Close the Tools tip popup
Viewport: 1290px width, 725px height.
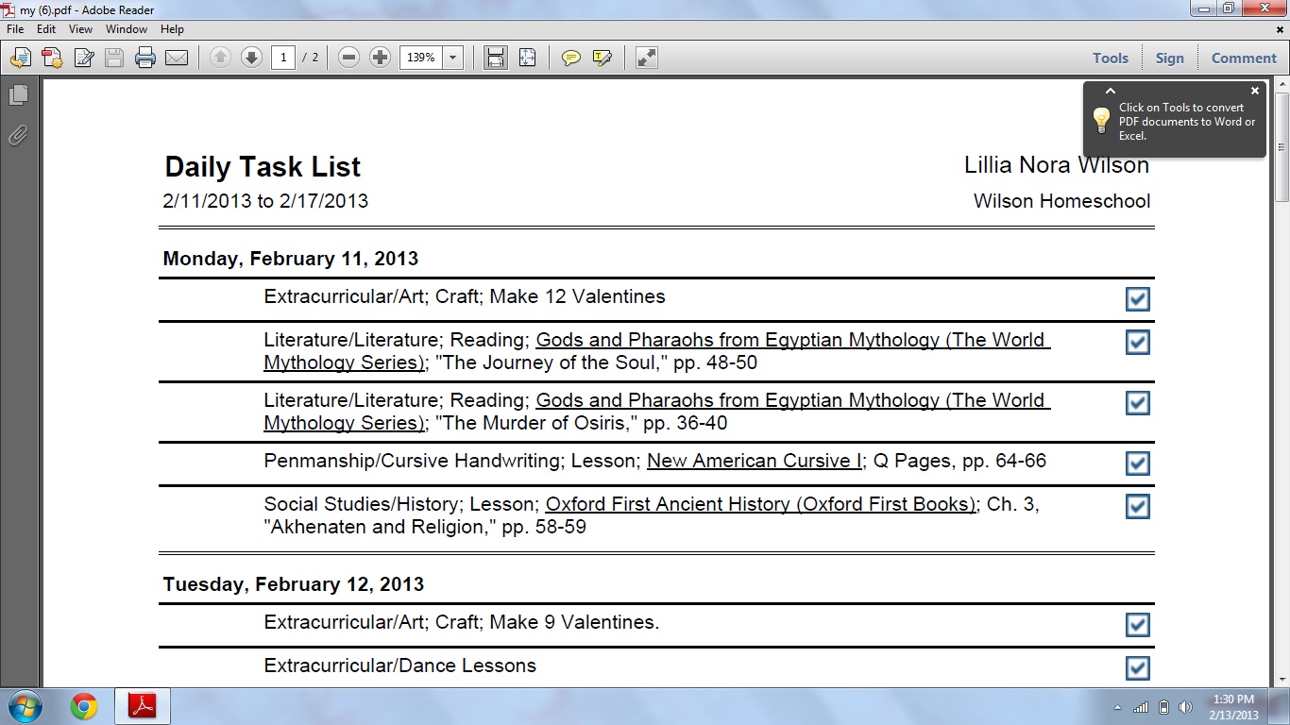[1255, 92]
